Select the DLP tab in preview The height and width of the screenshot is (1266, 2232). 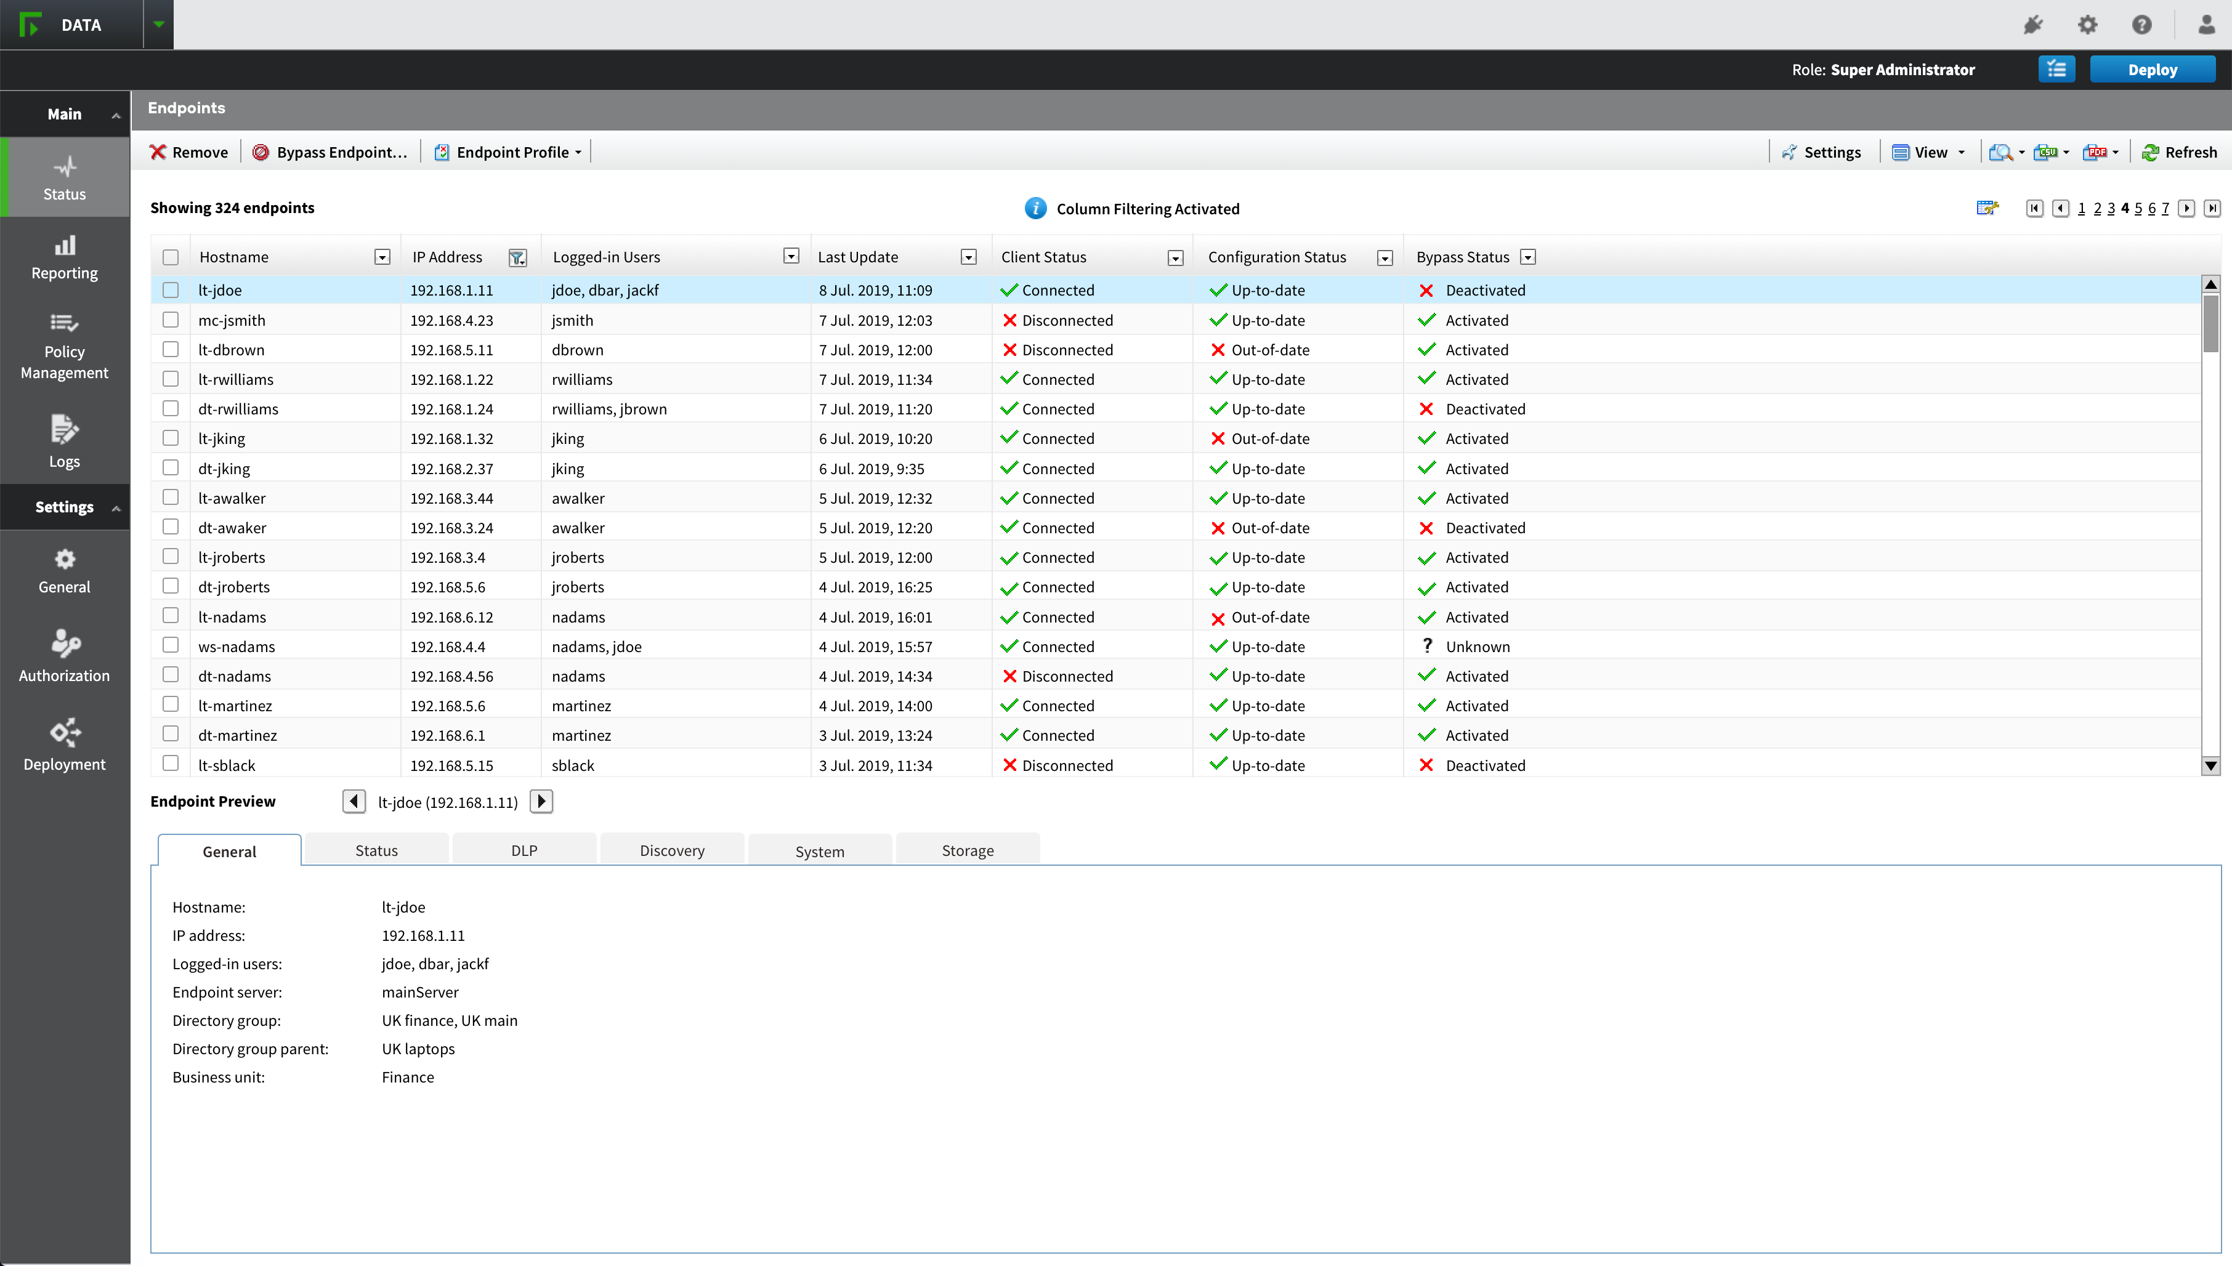523,850
